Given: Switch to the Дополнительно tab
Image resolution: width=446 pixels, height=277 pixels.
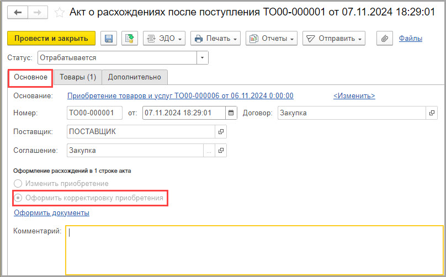Looking at the screenshot, I should (x=135, y=77).
